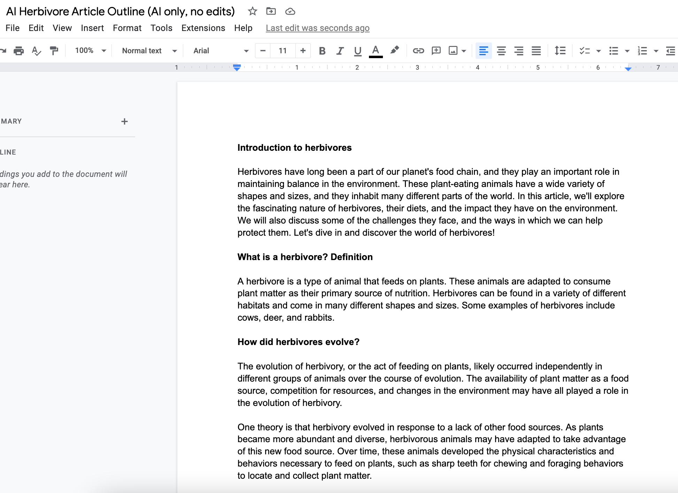The image size is (678, 493).
Task: Expand the bulleted list options arrow
Action: (627, 51)
